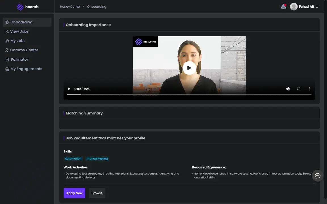The width and height of the screenshot is (327, 204).
Task: Open notifications bell icon
Action: [283, 7]
